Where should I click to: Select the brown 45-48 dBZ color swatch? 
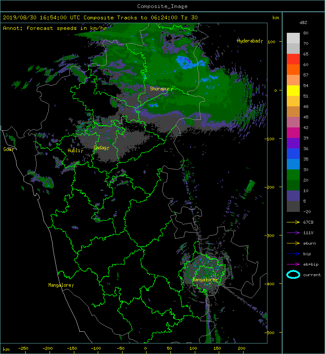(293, 112)
